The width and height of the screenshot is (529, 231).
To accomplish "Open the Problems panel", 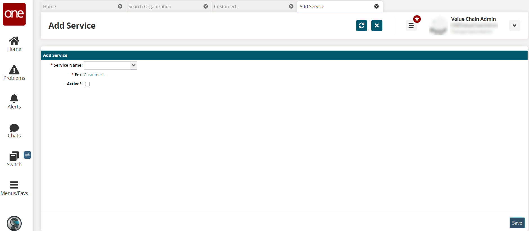I will 14,73.
